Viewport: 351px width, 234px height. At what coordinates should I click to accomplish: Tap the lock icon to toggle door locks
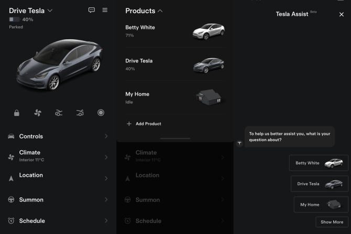click(17, 113)
